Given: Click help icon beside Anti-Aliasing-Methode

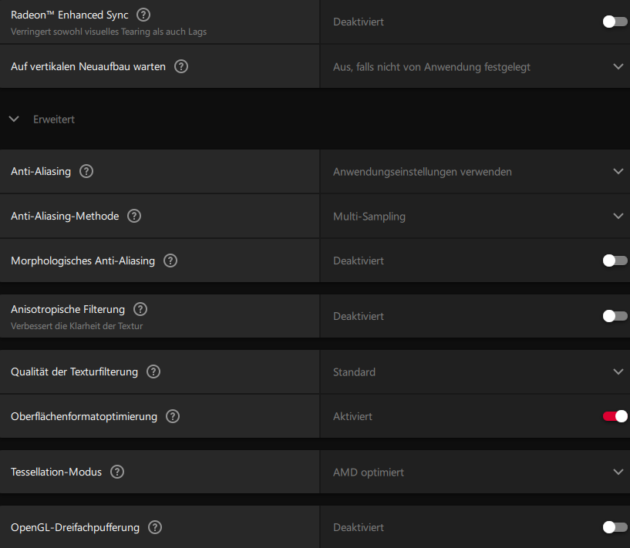Looking at the screenshot, I should click(x=134, y=216).
